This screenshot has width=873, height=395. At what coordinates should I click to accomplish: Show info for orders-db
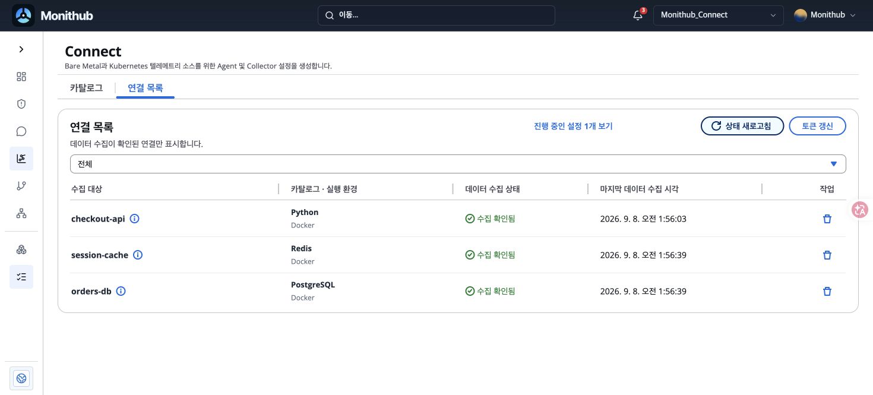[x=121, y=291]
